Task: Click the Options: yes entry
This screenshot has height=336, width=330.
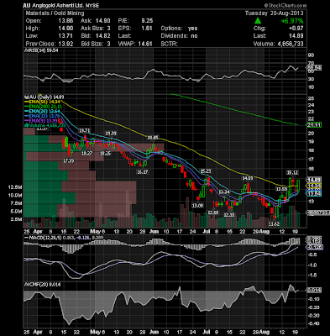Action: click(179, 29)
